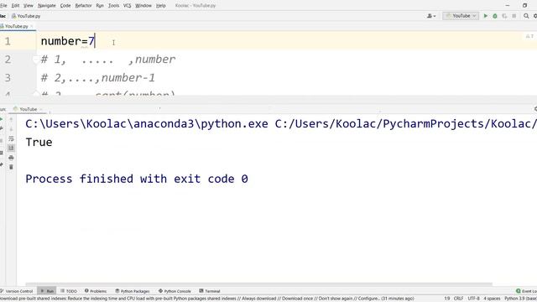
Task: Click the gray Stop icon in toolbar
Action: click(514, 16)
